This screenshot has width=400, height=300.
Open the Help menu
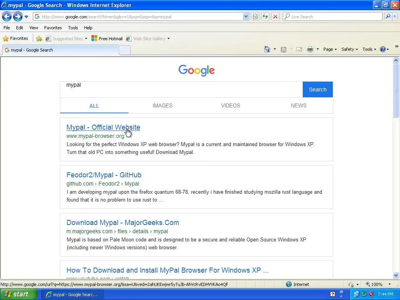click(88, 28)
